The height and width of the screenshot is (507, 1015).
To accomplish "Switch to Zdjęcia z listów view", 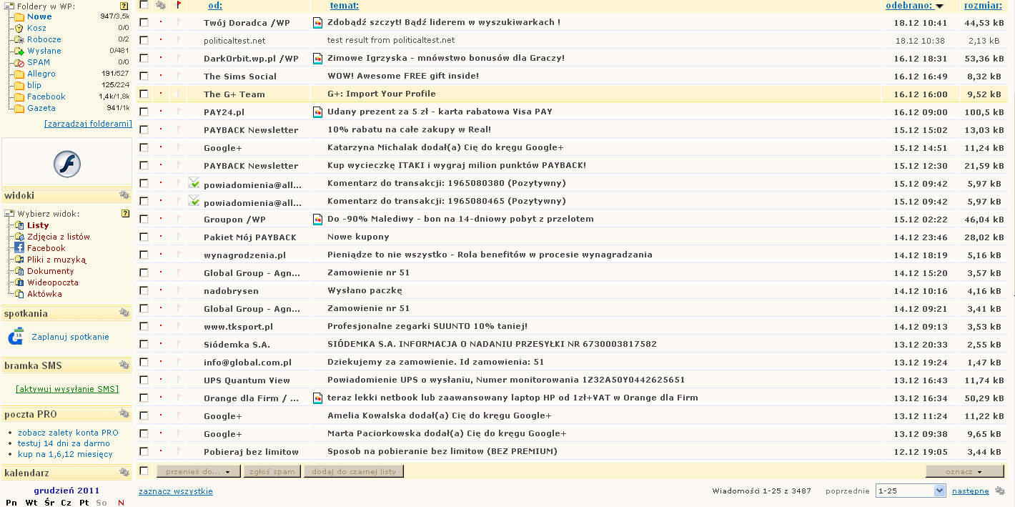I will pos(59,237).
